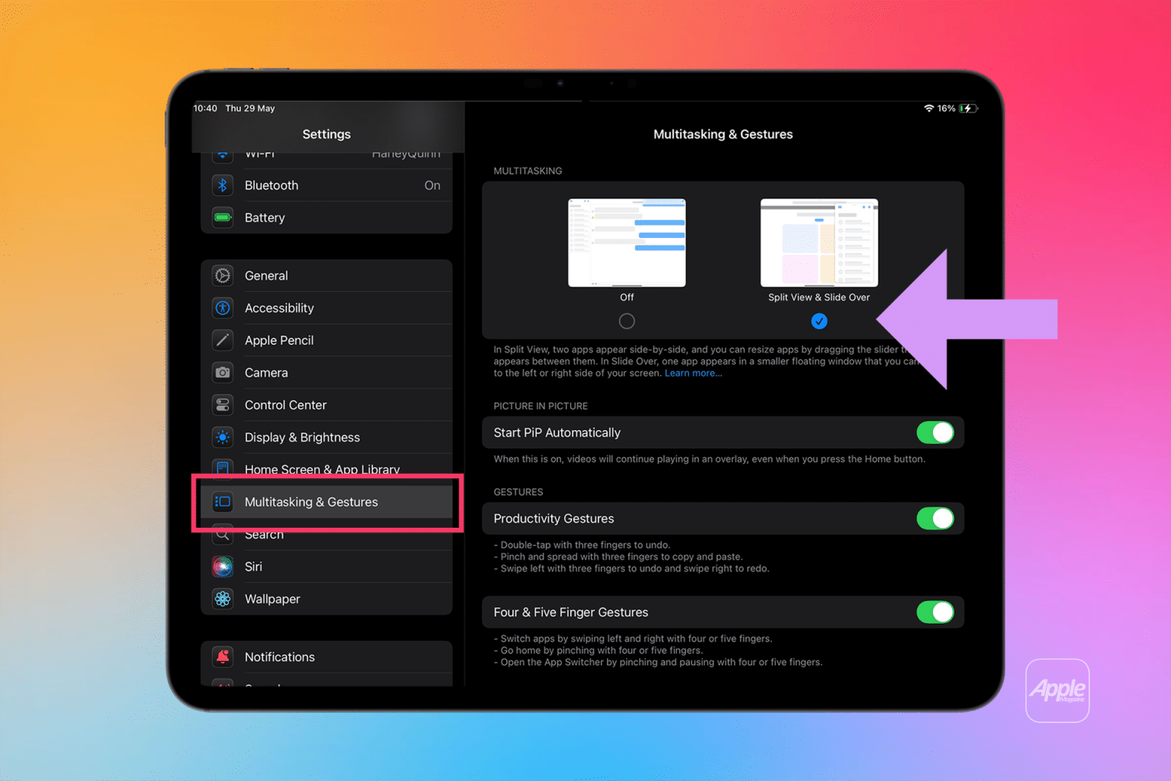
Task: Open Display & Brightness via its sun icon
Action: click(x=222, y=437)
